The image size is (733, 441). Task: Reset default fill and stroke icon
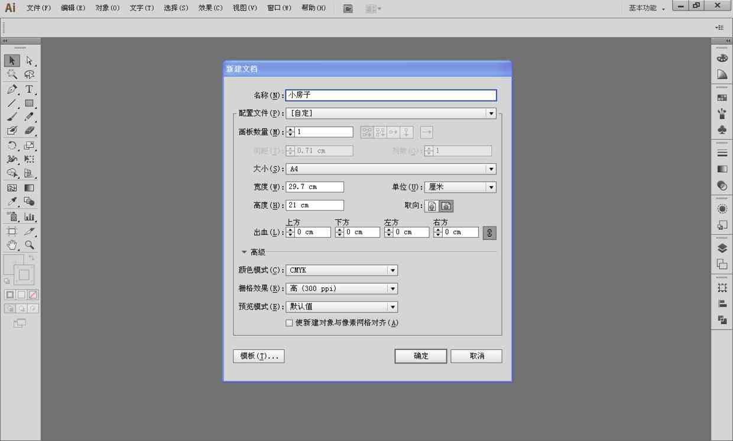pos(7,281)
